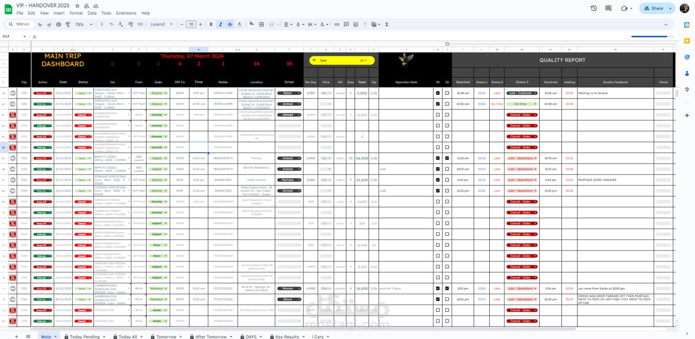Format as currency toolbar icon
695x339 pixels.
point(103,24)
